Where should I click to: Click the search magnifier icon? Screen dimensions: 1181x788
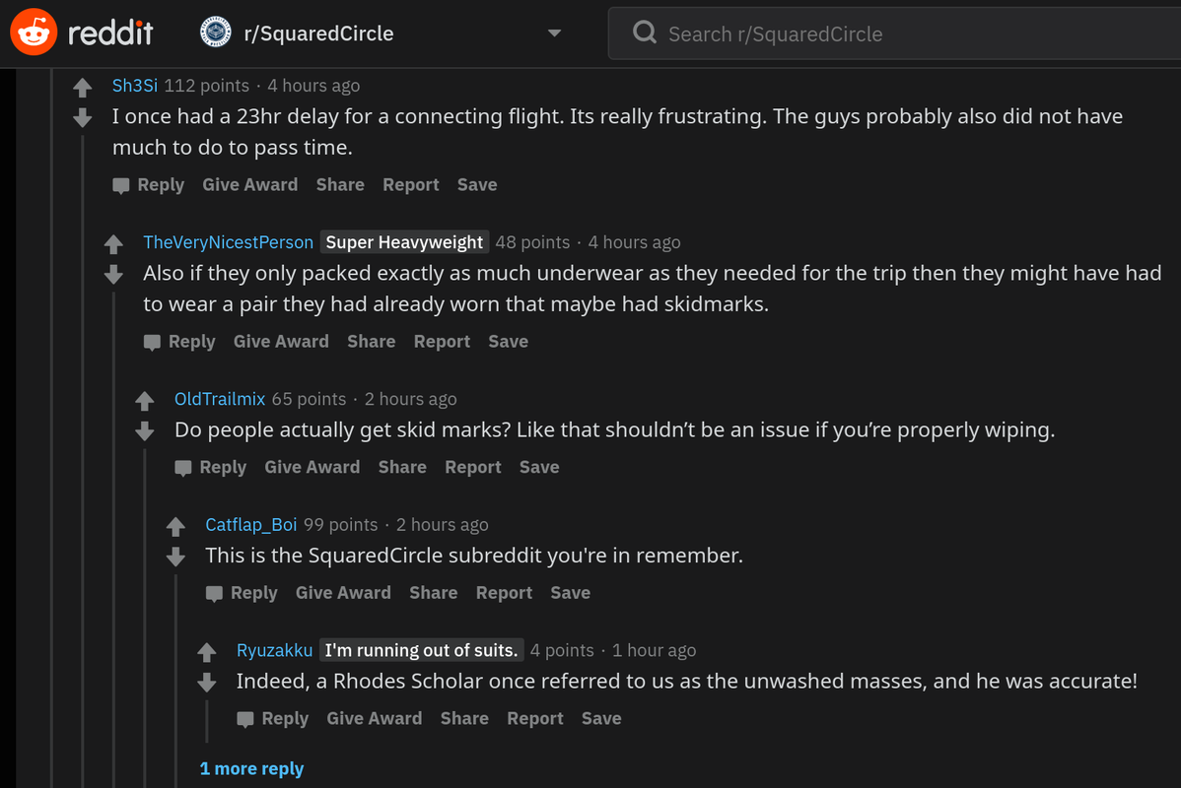click(645, 33)
